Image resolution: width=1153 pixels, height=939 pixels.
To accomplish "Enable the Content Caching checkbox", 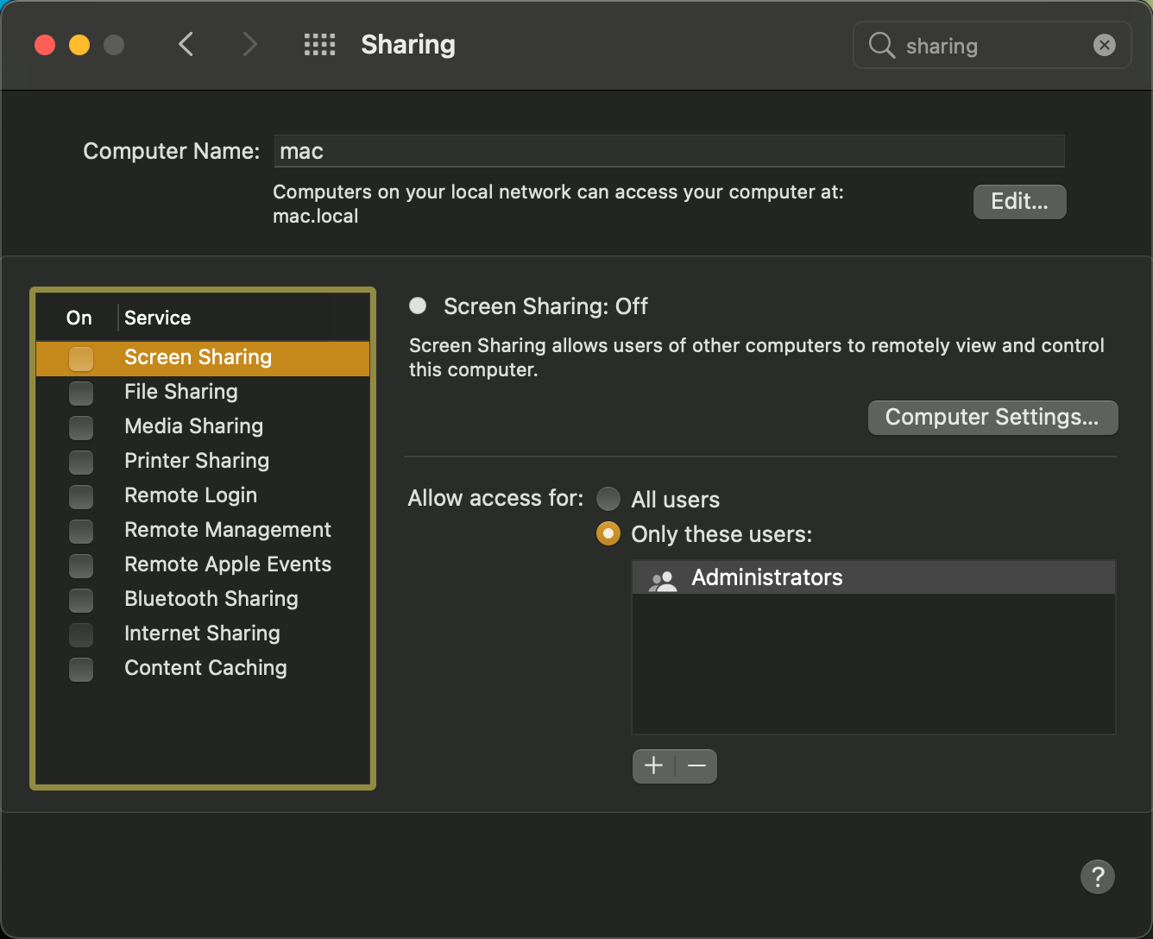I will tap(81, 669).
